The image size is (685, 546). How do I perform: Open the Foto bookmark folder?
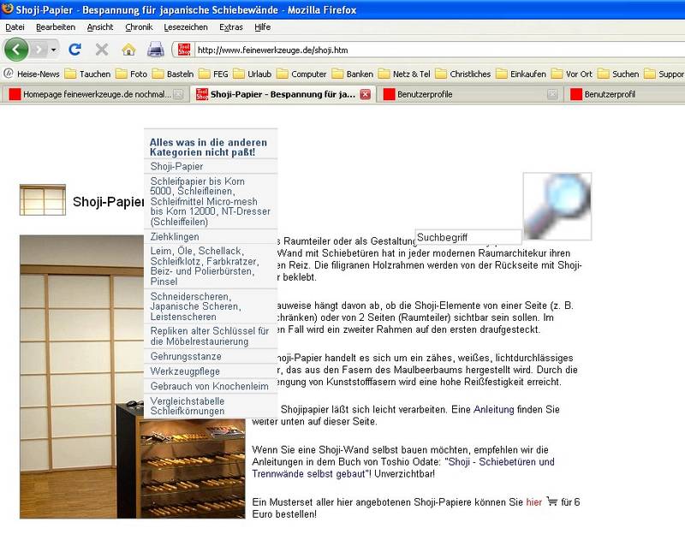pyautogui.click(x=132, y=74)
